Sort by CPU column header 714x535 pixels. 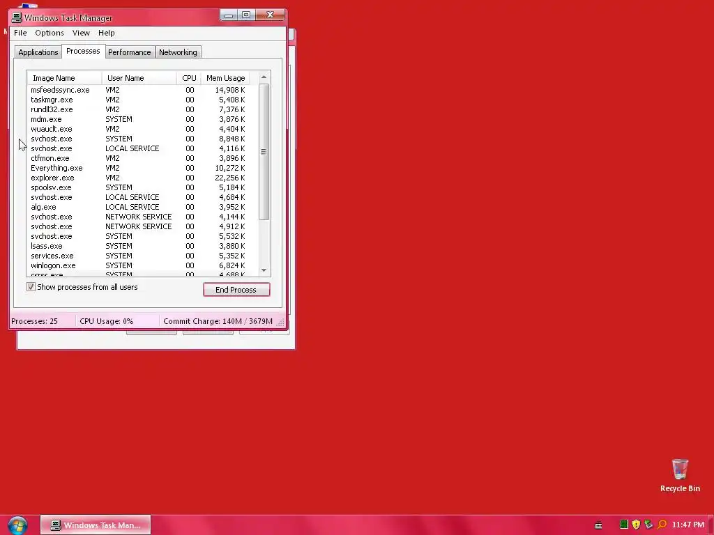(188, 78)
